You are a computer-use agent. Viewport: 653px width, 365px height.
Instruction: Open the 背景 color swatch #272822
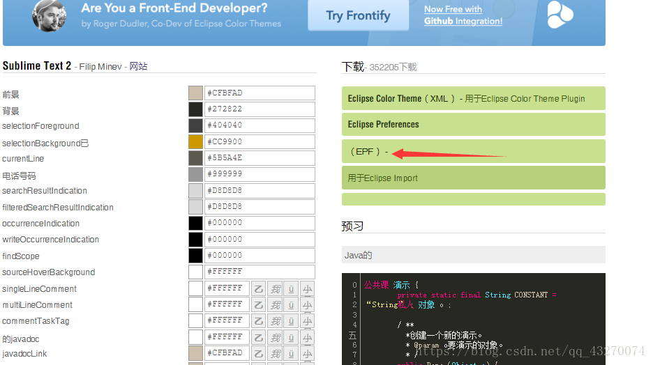coord(195,109)
